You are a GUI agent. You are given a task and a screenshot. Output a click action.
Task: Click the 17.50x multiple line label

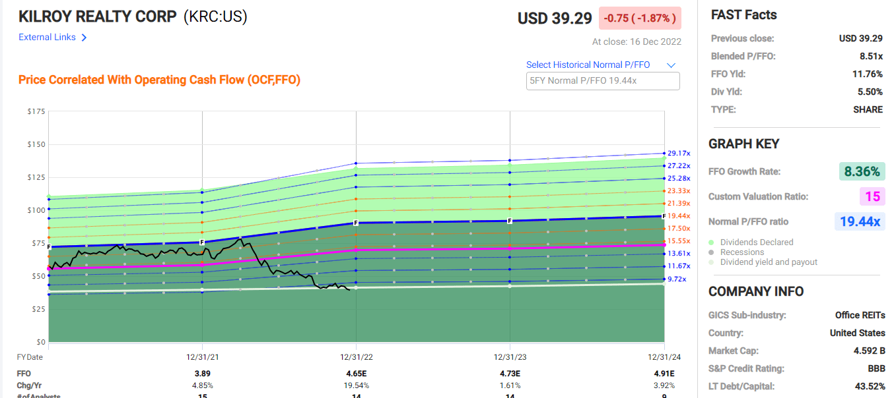point(679,229)
